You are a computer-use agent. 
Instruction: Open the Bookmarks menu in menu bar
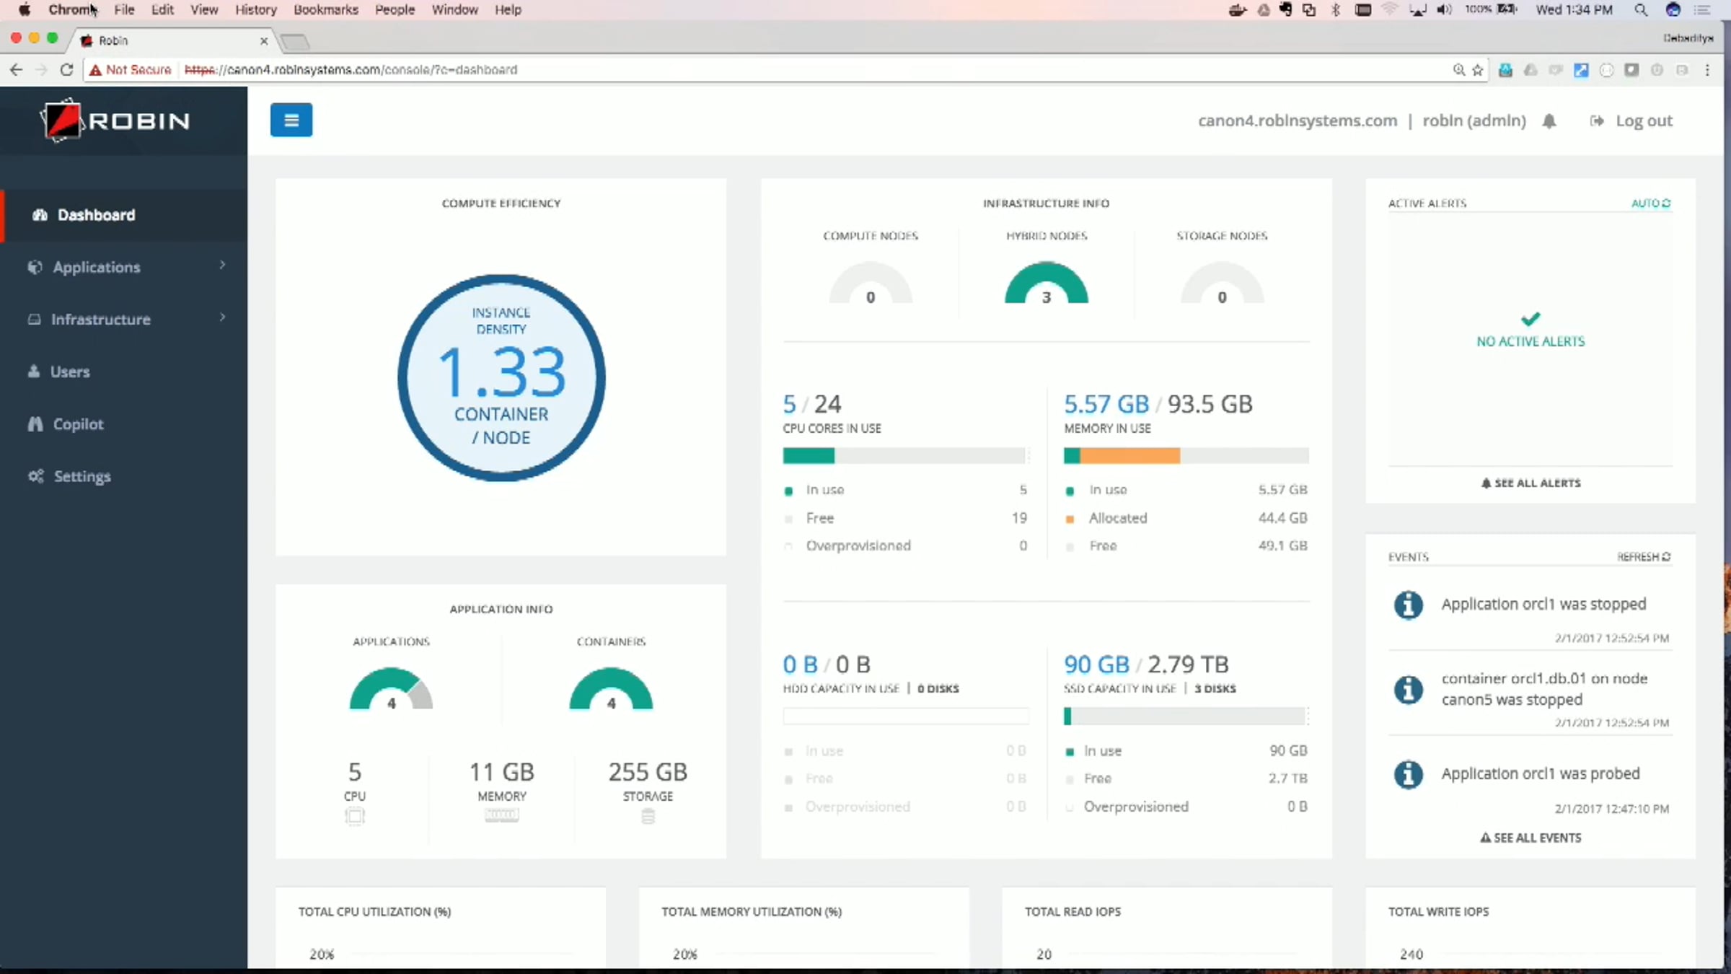click(325, 10)
